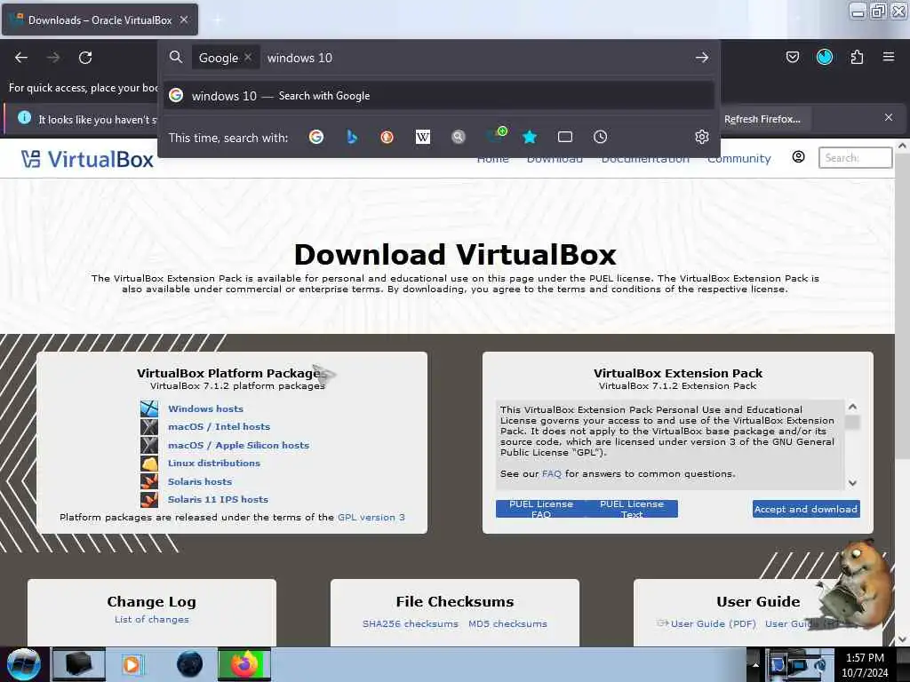The width and height of the screenshot is (910, 682).
Task: Search this time with Google icon
Action: pyautogui.click(x=316, y=137)
